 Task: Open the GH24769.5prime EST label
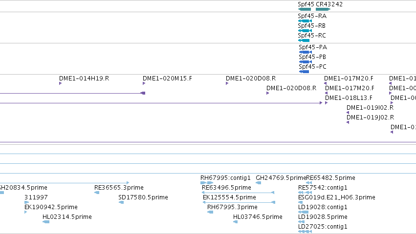(x=281, y=178)
